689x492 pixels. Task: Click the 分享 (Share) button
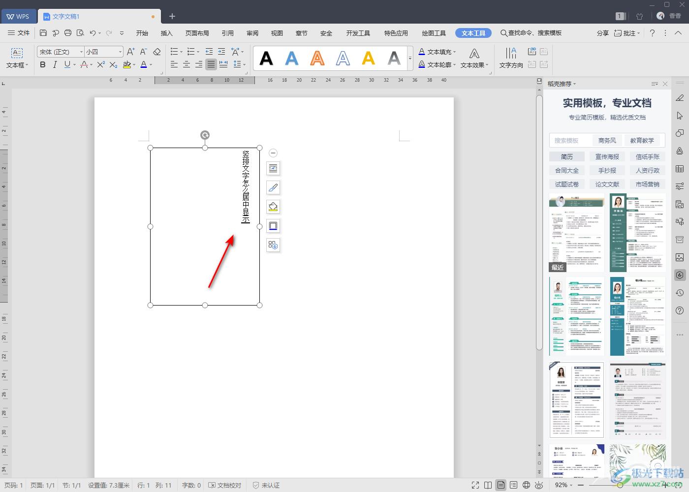(603, 33)
